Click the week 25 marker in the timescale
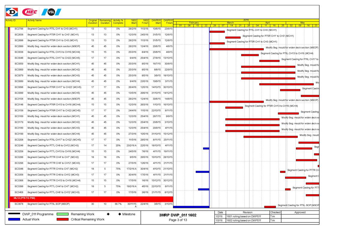The image size is (337, 238). click(x=283, y=26)
